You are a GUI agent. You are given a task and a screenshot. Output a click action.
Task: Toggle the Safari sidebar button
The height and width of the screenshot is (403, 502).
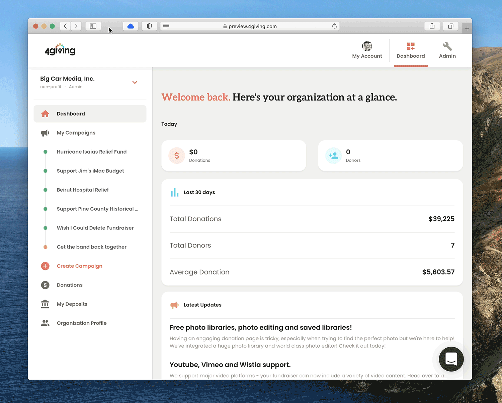(x=93, y=26)
